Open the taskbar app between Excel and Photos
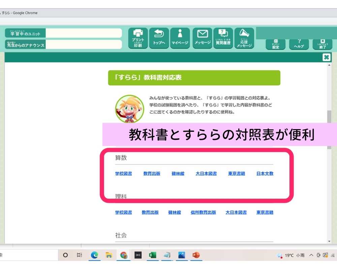Viewport: 337px width, 269px height. [x=167, y=255]
